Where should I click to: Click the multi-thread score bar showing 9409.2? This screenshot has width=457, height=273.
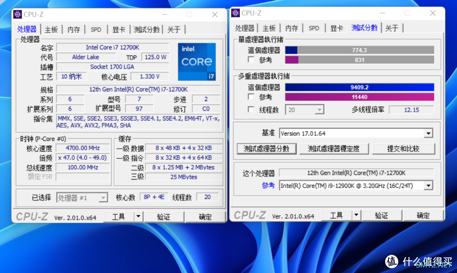pos(360,87)
